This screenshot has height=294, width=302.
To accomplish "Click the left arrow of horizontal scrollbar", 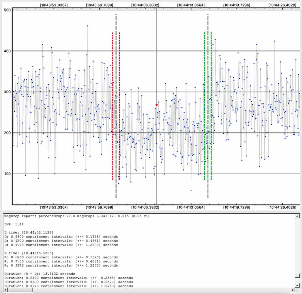I will (5, 290).
